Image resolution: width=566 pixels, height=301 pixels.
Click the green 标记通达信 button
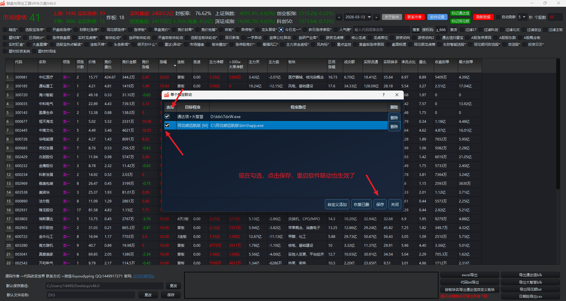[x=460, y=13]
